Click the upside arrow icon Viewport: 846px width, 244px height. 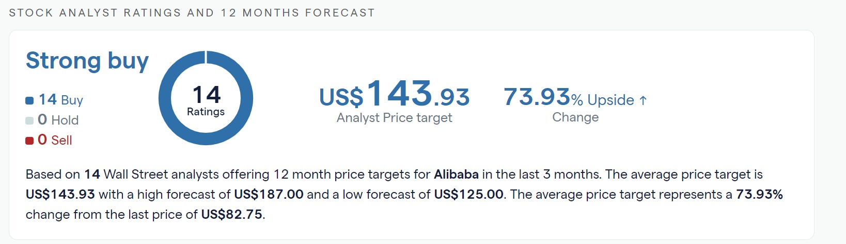(643, 100)
